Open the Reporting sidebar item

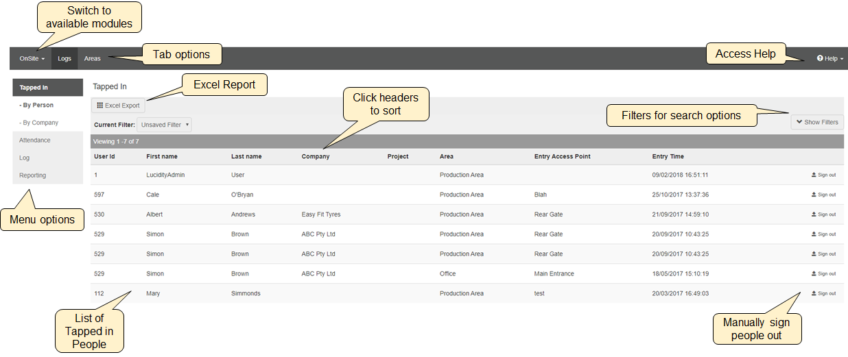coord(33,175)
